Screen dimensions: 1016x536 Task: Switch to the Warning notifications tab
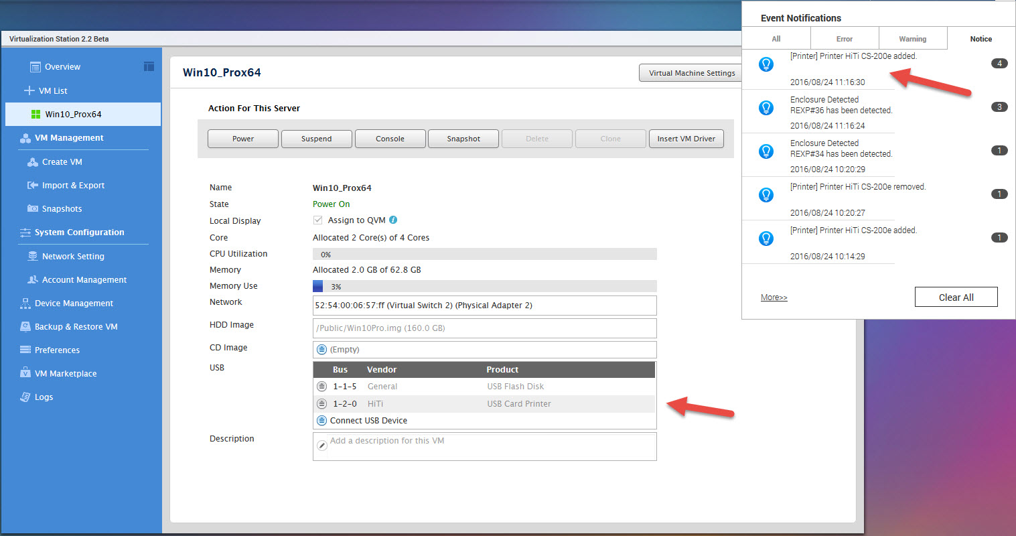912,39
